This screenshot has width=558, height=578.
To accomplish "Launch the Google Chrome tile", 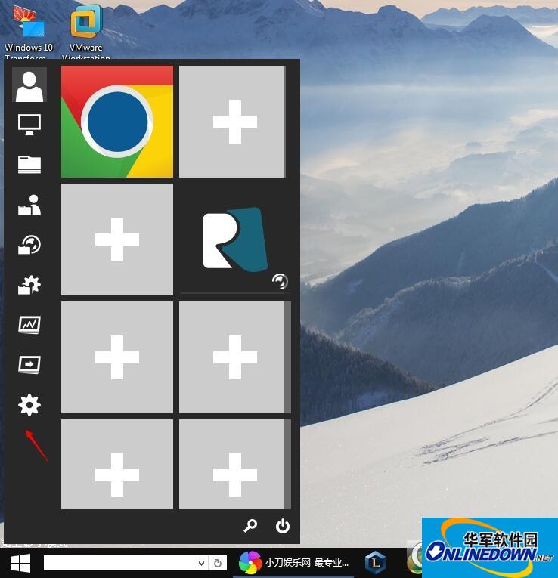I will [x=117, y=122].
